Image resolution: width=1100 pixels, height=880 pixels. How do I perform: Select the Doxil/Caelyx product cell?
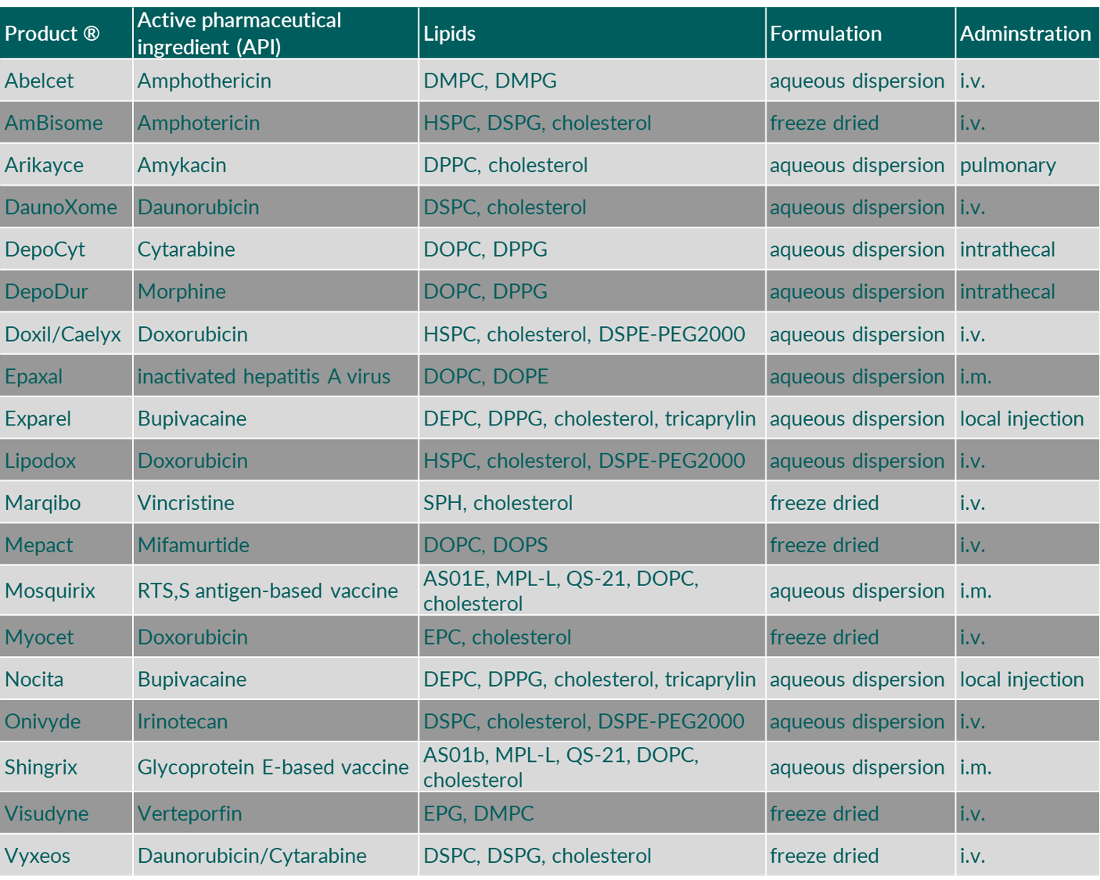(63, 334)
